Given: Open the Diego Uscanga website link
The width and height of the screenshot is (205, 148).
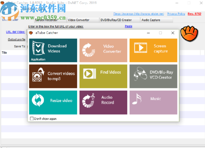Looking at the screenshot, I should [x=138, y=14].
